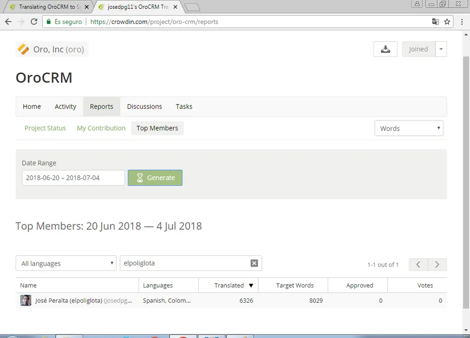470x338 pixels.
Task: Close the josedpg11's OroCRM tab
Action: (x=175, y=7)
